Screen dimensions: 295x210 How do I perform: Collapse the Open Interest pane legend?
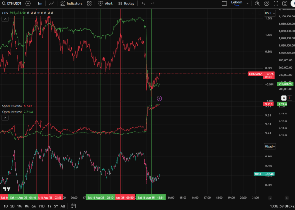[5, 118]
